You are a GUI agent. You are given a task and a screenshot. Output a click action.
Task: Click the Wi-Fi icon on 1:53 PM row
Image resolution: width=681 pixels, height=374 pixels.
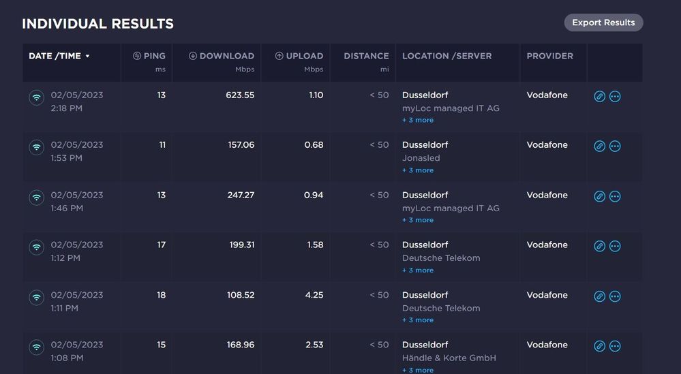coord(37,148)
